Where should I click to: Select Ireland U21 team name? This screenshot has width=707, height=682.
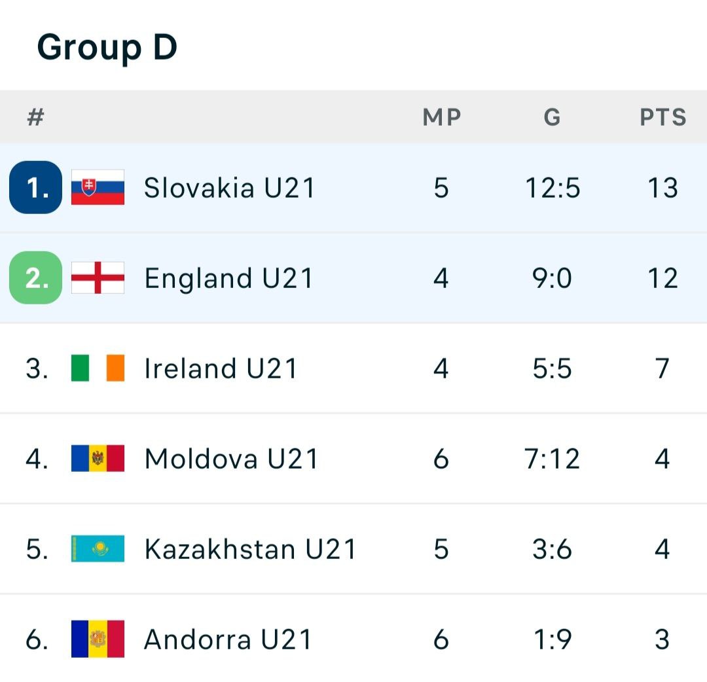(221, 368)
